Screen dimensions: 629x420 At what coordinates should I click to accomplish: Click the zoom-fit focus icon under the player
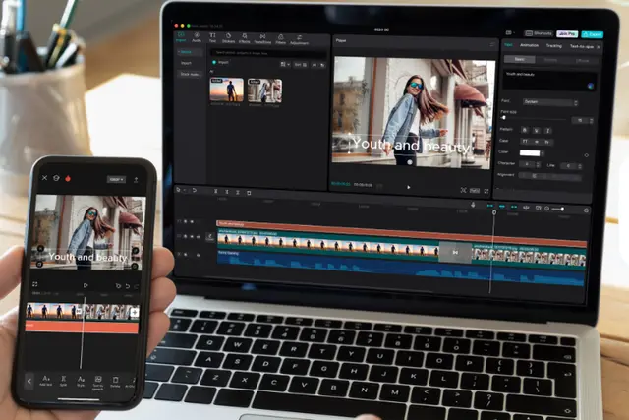tap(463, 190)
